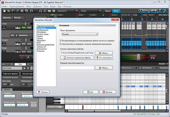Switch timeline to Время mode
Image resolution: width=170 pixels, height=117 pixels.
click(106, 11)
